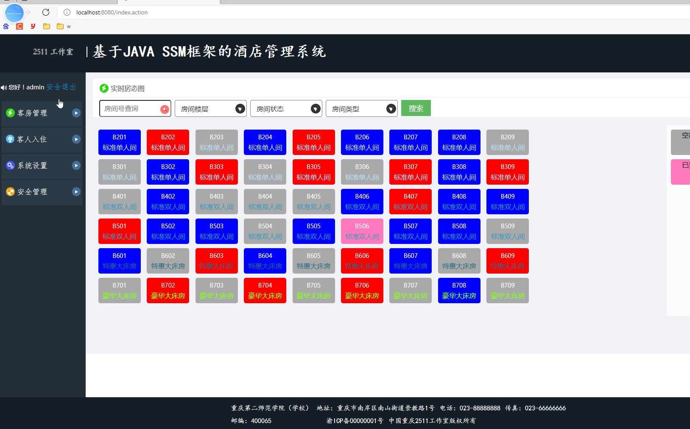Expand 客房管理 menu arrow
The width and height of the screenshot is (690, 429).
click(76, 113)
